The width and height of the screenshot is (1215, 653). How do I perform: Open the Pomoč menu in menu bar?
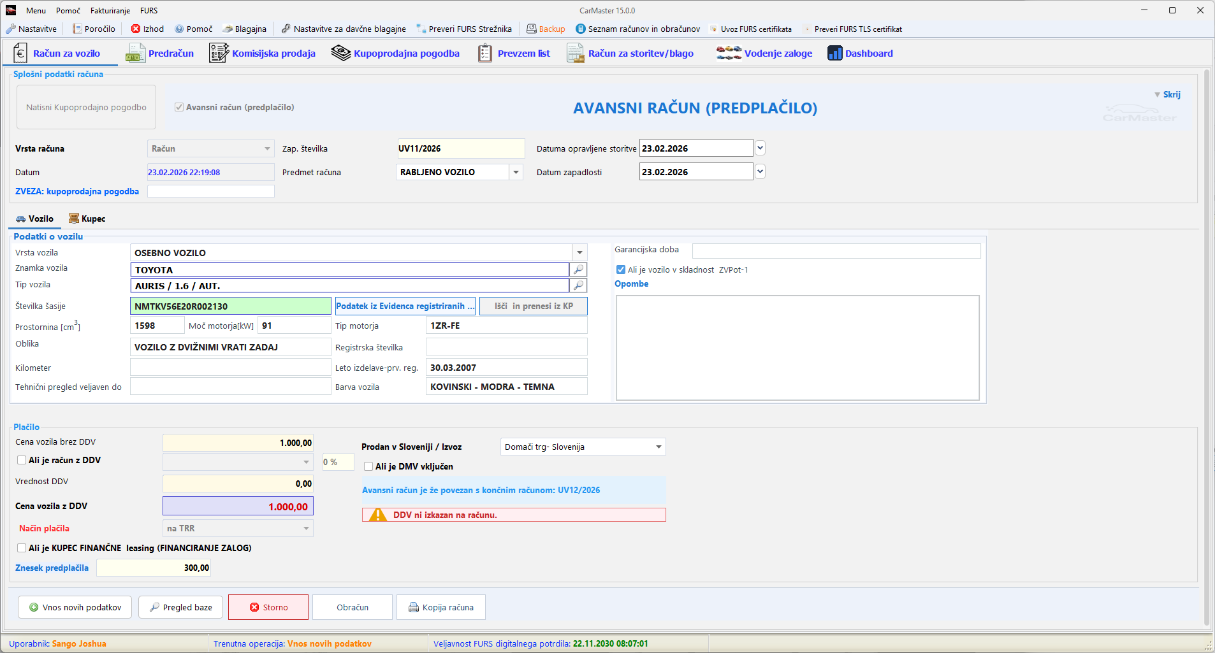(68, 10)
